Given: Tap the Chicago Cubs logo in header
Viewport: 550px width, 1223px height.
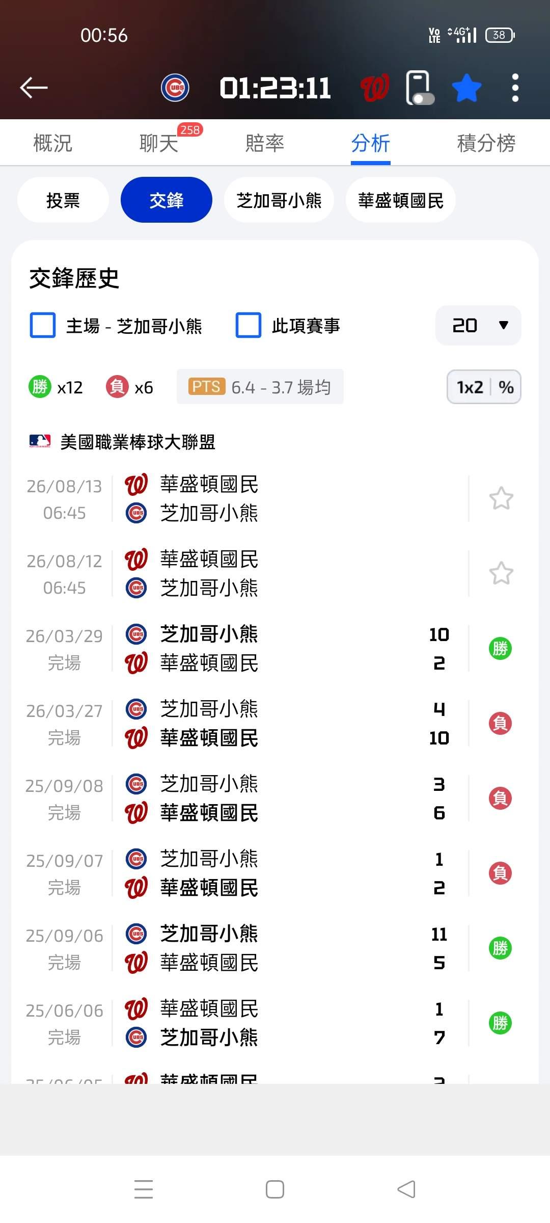Looking at the screenshot, I should click(x=175, y=88).
